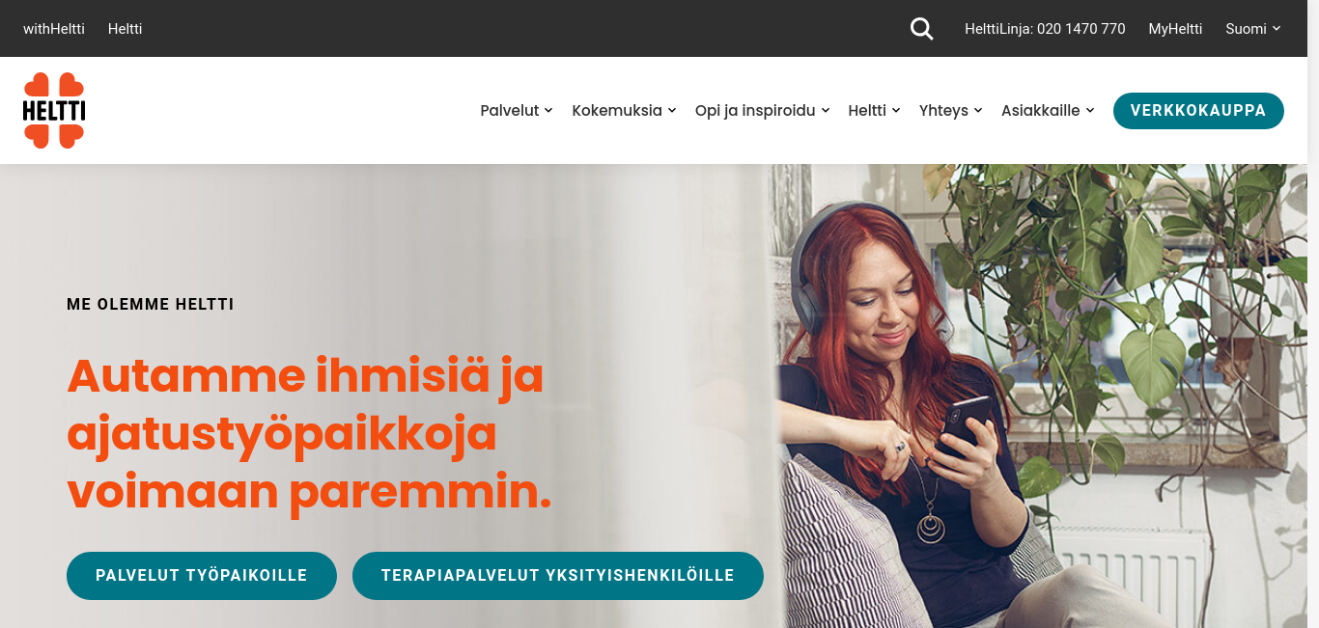
Task: Open the Asiakkaille menu
Action: click(1048, 110)
